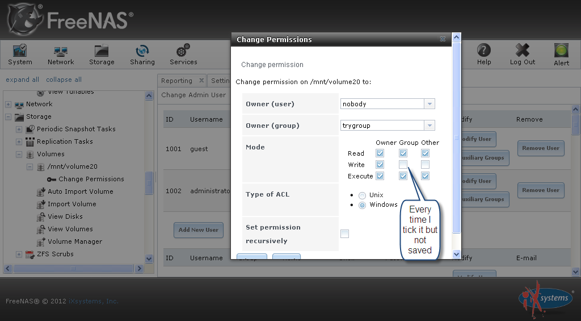Click the Alert status light icon
This screenshot has height=321, width=581.
(561, 50)
